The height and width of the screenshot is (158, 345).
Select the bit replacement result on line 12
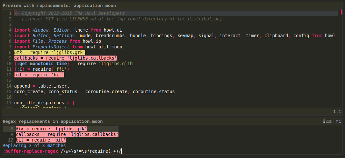[x=41, y=140]
